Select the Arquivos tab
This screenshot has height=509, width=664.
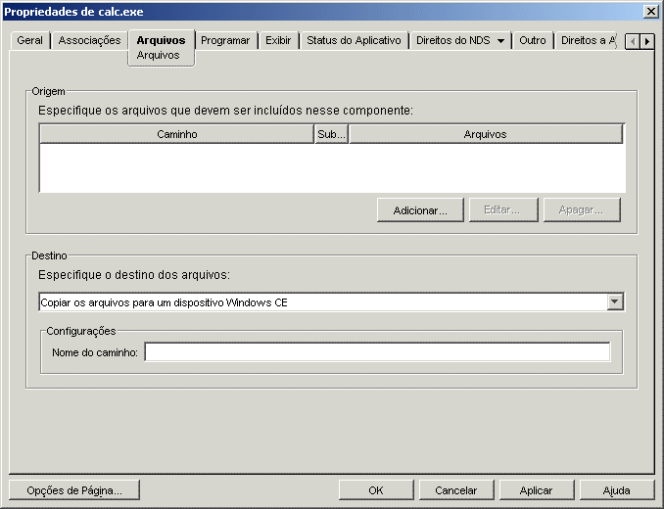point(161,40)
